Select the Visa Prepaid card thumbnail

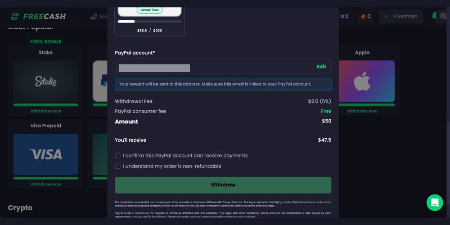pyautogui.click(x=46, y=154)
